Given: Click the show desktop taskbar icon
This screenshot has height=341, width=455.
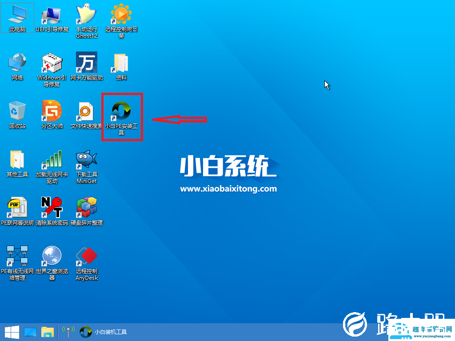Looking at the screenshot, I should (x=30, y=332).
